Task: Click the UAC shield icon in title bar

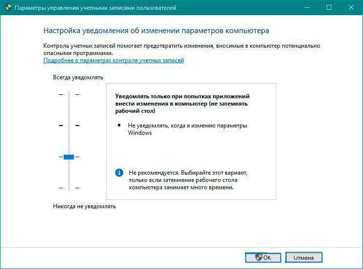Action: [x=7, y=8]
